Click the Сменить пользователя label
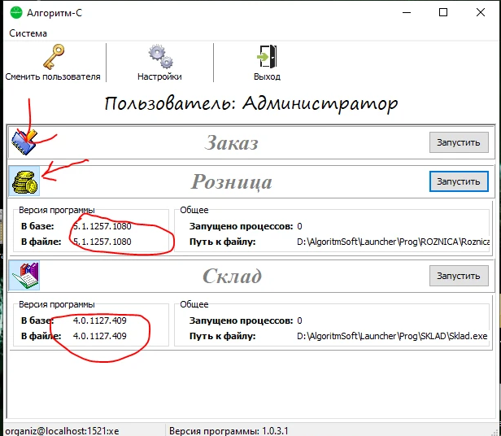Image resolution: width=501 pixels, height=436 pixels. click(53, 76)
